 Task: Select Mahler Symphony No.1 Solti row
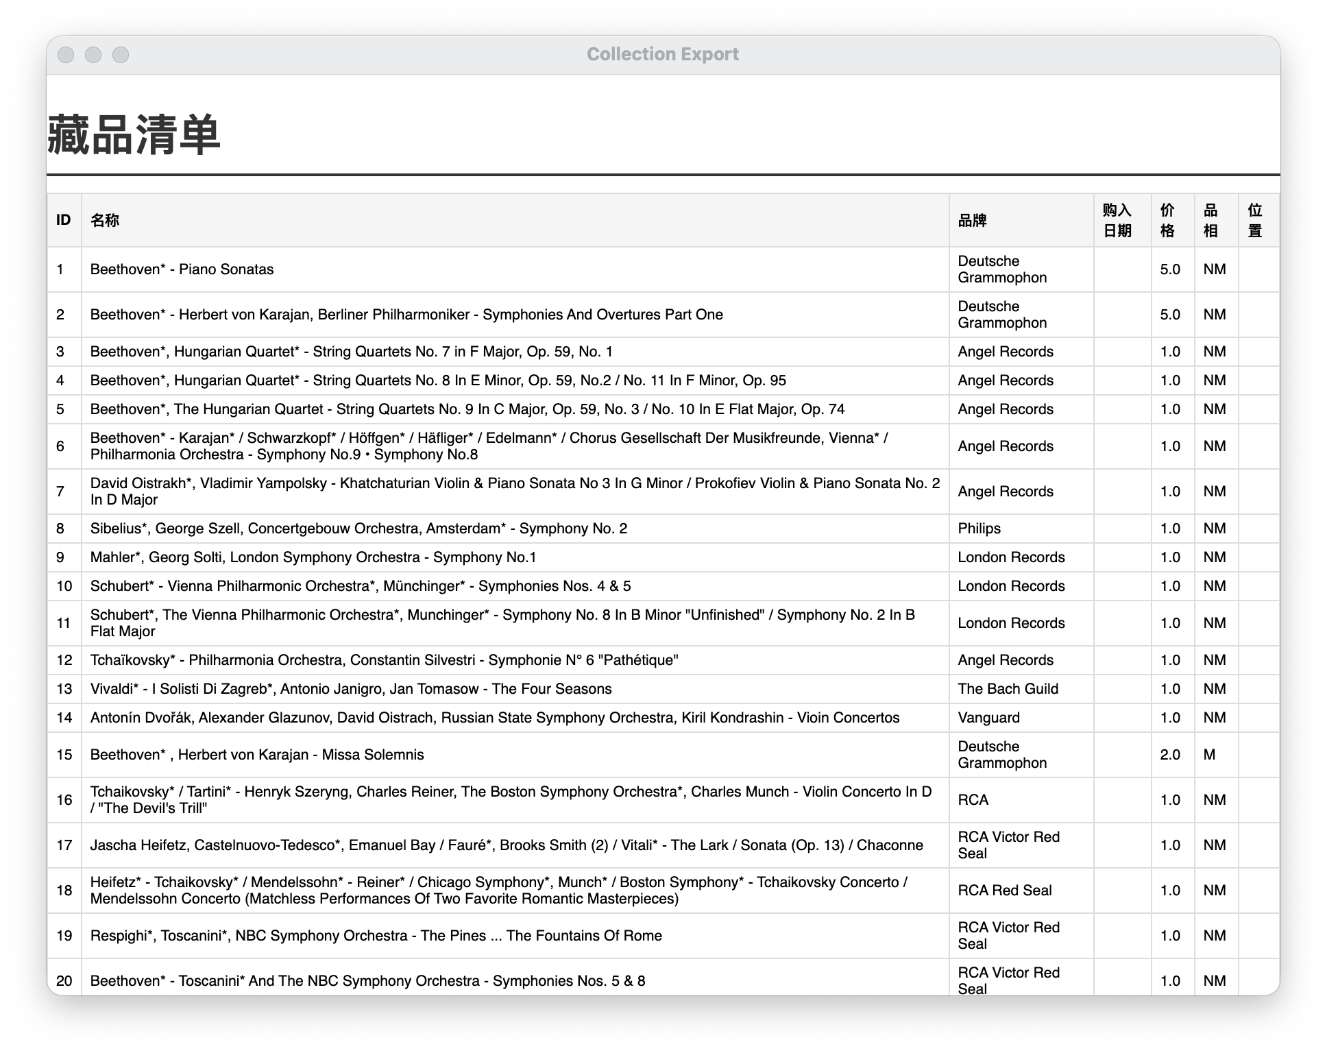(663, 557)
